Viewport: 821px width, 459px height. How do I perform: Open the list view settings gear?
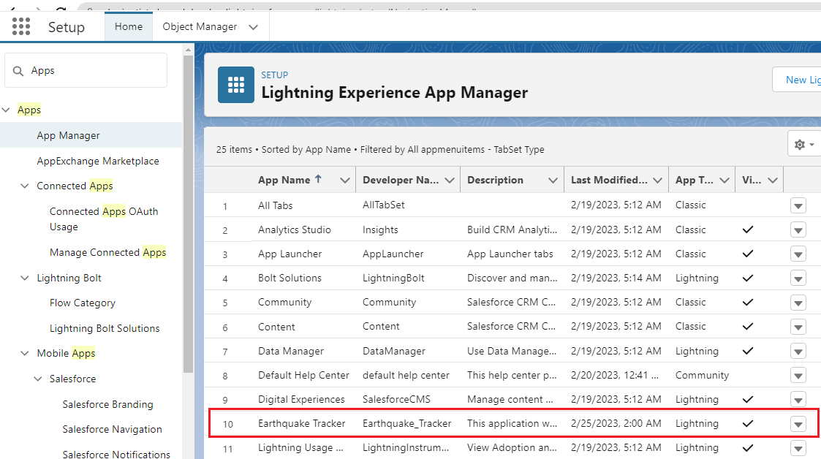(803, 144)
